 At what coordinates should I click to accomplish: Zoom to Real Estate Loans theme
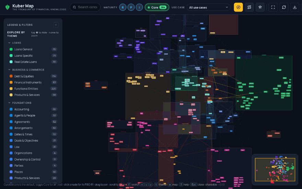[25, 62]
